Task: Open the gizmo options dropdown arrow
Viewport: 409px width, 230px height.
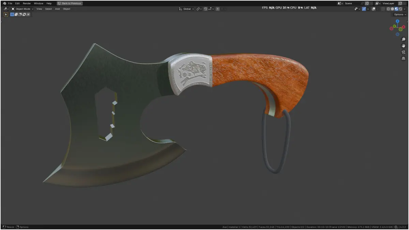Action: (x=368, y=9)
